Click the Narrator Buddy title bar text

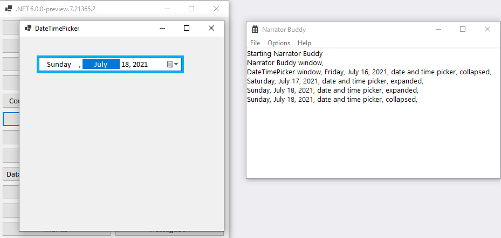(284, 30)
